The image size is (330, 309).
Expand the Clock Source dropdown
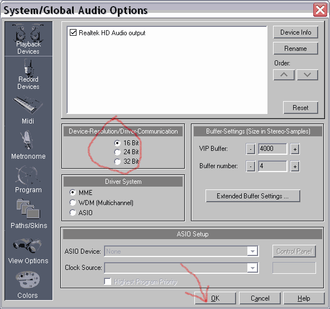pos(252,268)
